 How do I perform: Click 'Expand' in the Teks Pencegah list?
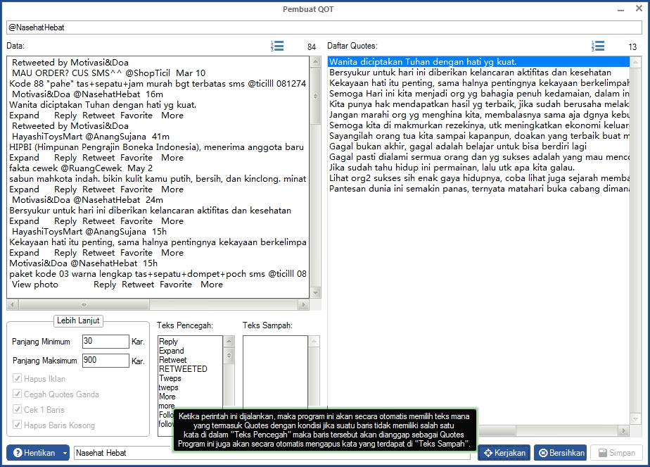click(171, 351)
